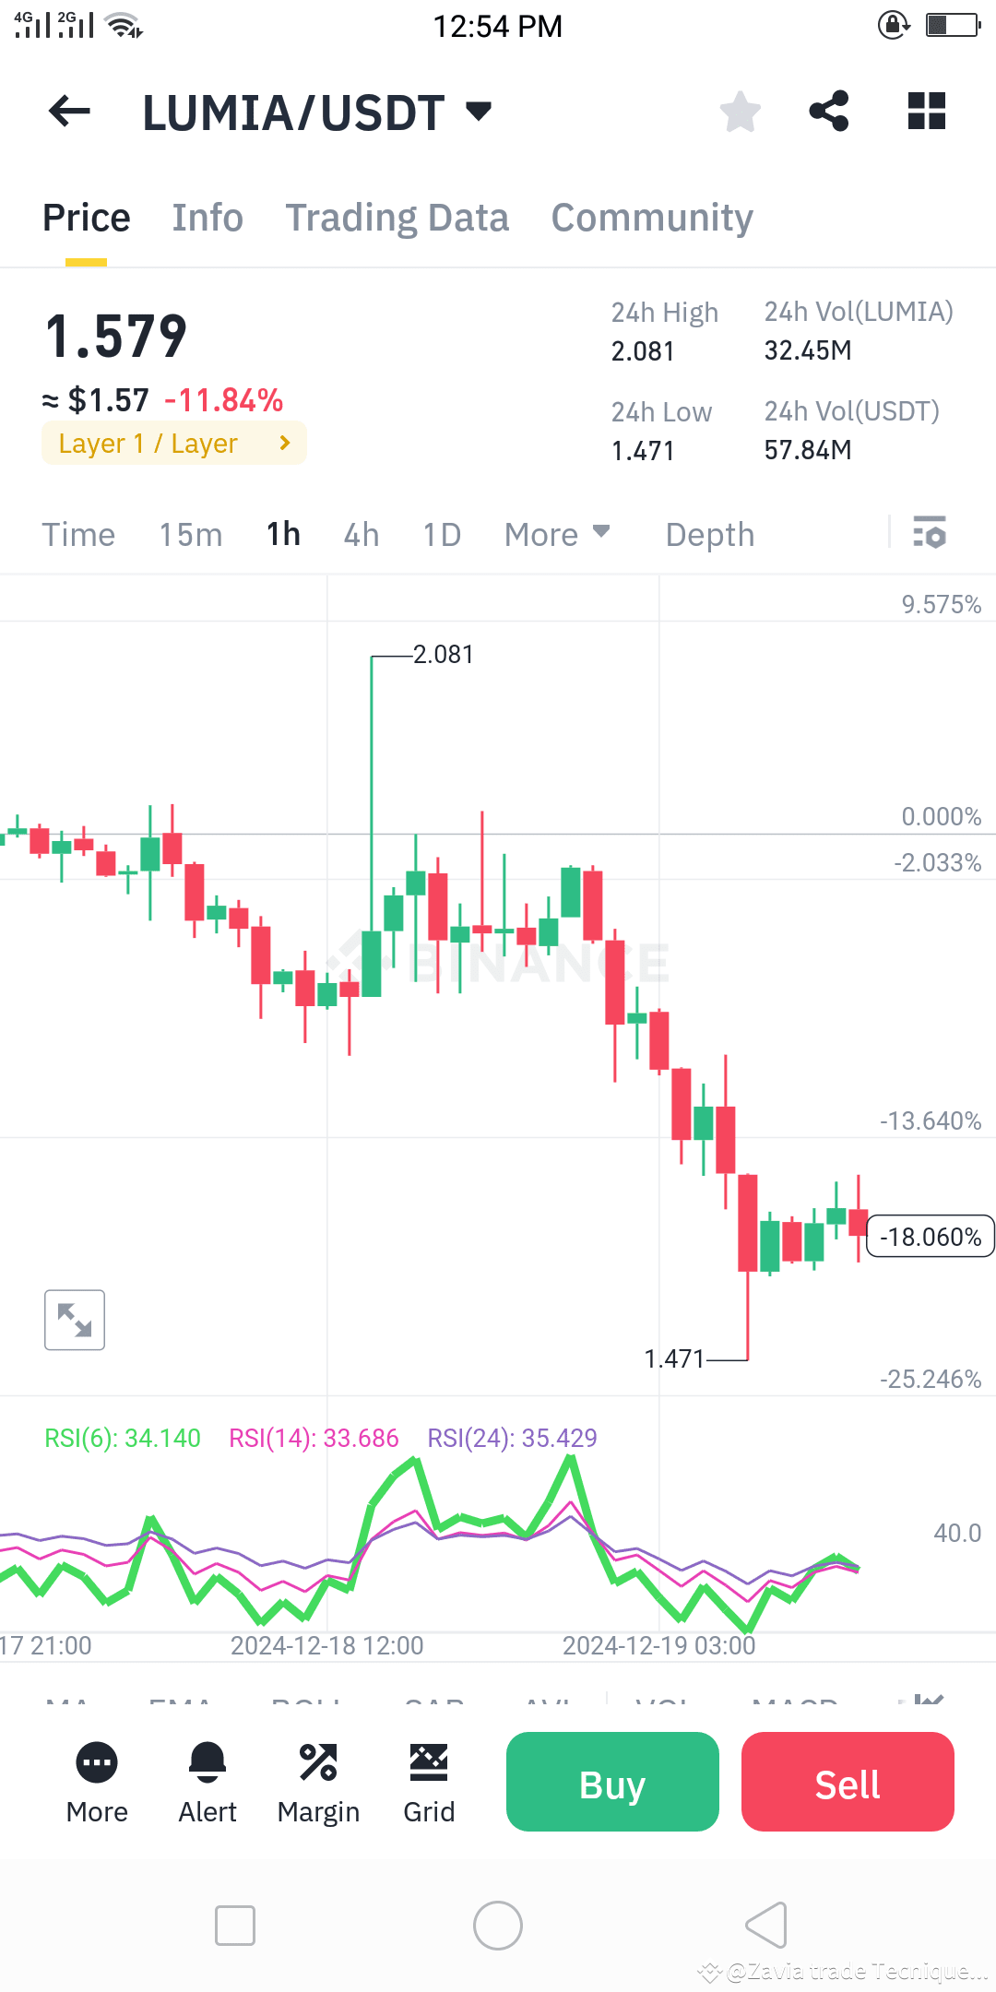Toggle the 1D timeframe
Screen dimensions: 996x1992
[441, 533]
